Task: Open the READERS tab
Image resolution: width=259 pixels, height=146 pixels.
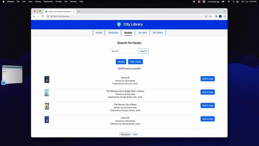Action: pos(113,33)
